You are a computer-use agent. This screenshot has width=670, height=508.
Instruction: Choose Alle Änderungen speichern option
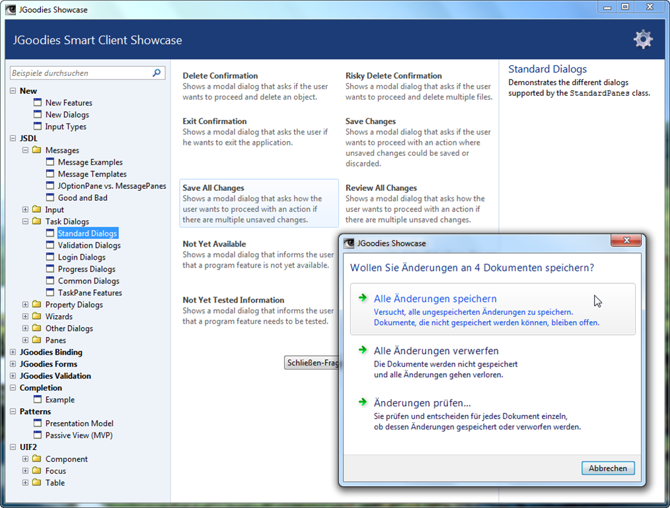click(493, 309)
